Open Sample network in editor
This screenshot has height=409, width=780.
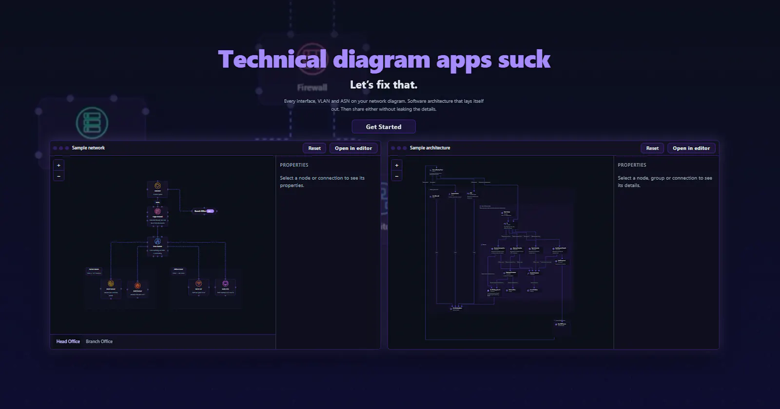point(353,148)
